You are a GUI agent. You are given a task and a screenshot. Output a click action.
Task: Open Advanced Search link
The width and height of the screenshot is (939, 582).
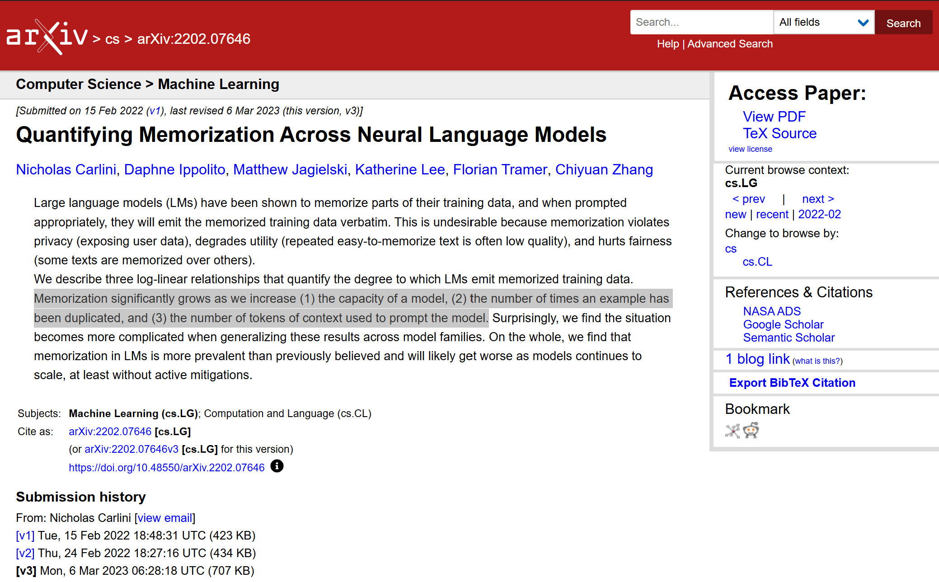pyautogui.click(x=730, y=44)
